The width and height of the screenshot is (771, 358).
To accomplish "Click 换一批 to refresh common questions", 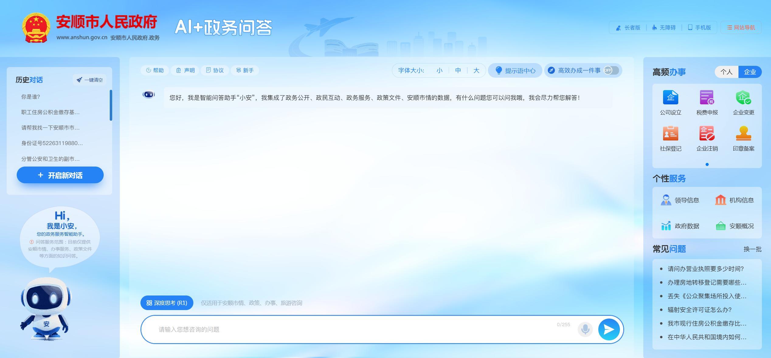I will coord(752,249).
